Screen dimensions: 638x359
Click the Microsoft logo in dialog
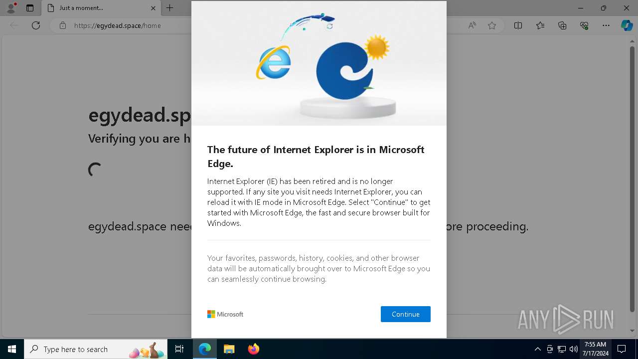pyautogui.click(x=225, y=314)
